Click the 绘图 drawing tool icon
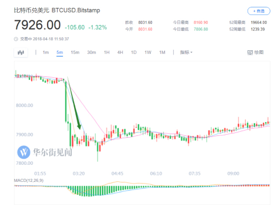The image size is (280, 205). pyautogui.click(x=250, y=52)
